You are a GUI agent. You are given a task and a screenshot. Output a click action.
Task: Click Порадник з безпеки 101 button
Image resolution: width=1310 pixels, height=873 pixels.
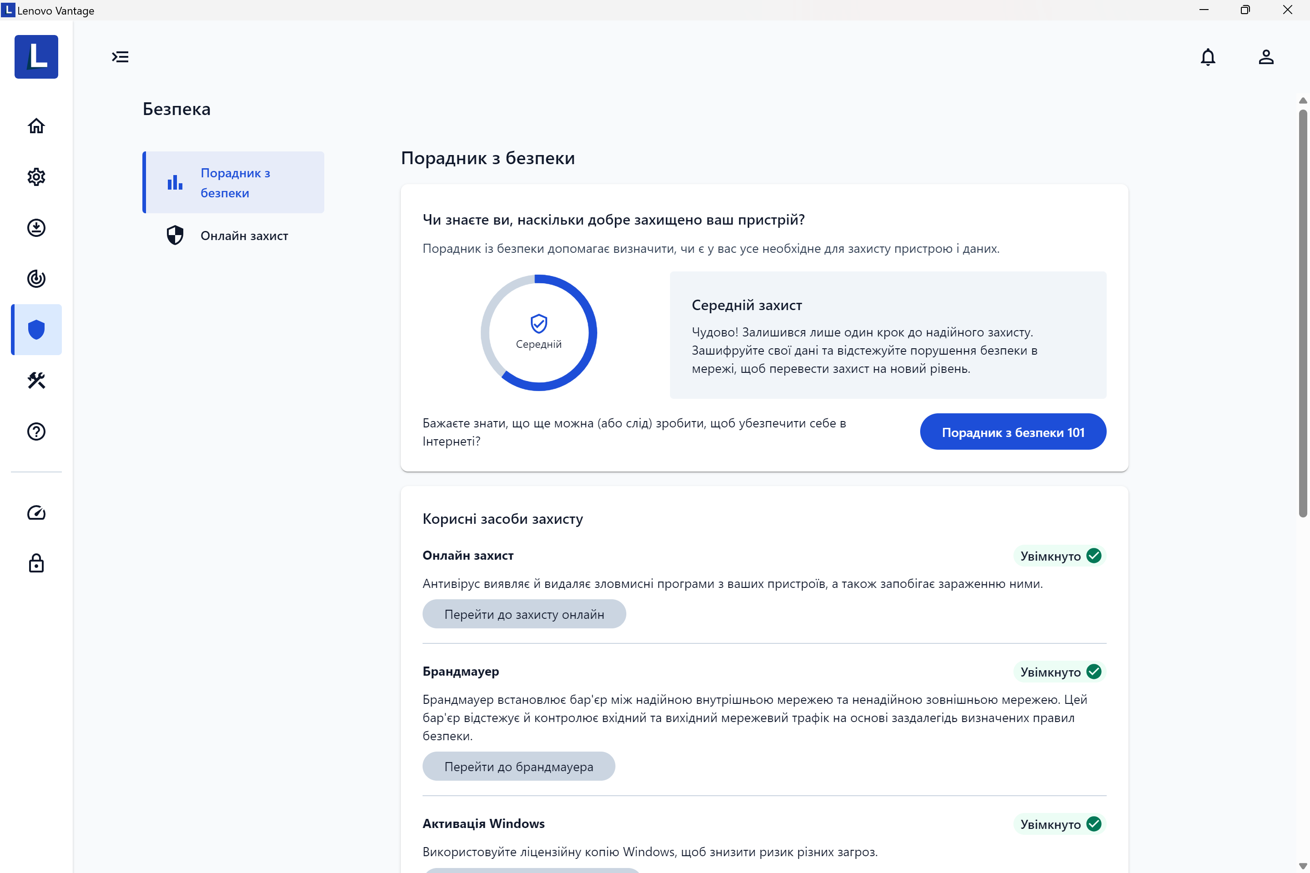[1013, 432]
